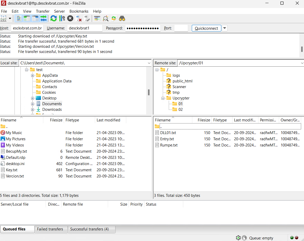Search remote files with the binoculars icon
Viewport: 304px width, 241px height.
pyautogui.click(x=122, y=18)
